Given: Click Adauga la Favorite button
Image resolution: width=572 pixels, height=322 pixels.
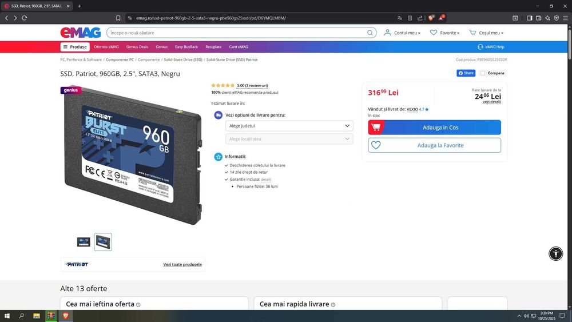Looking at the screenshot, I should click(x=435, y=145).
